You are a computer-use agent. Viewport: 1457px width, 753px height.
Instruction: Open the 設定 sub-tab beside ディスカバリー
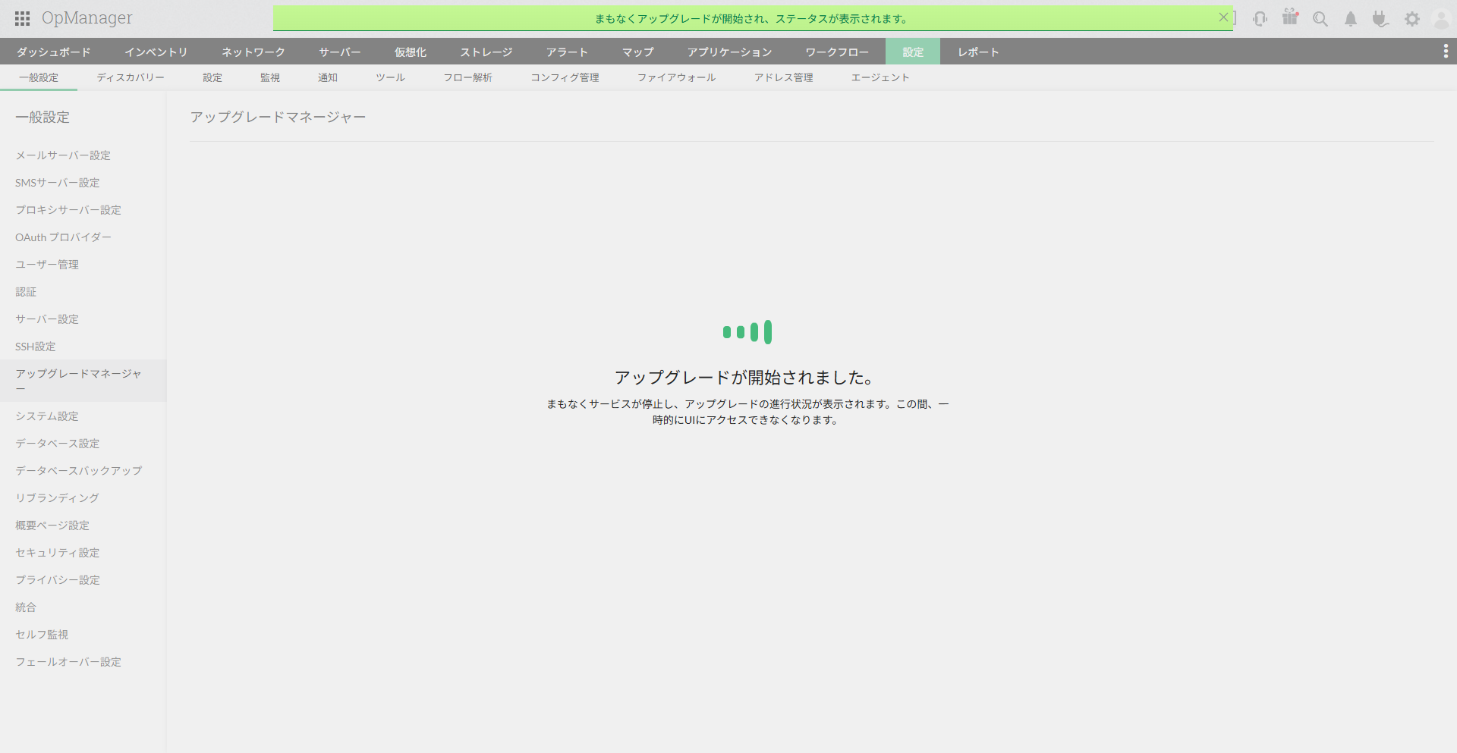coord(212,77)
